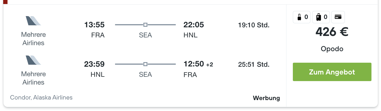
Task: Click the Condor, Alaska Airlines text
Action: coord(41,97)
